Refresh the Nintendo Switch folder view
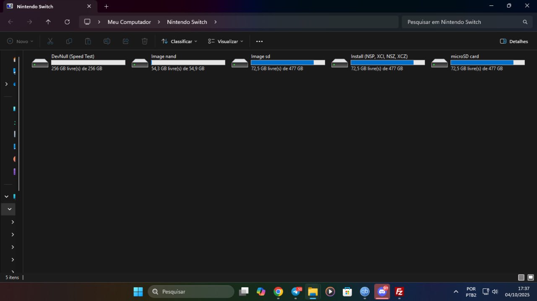This screenshot has height=301, width=537. tap(67, 22)
